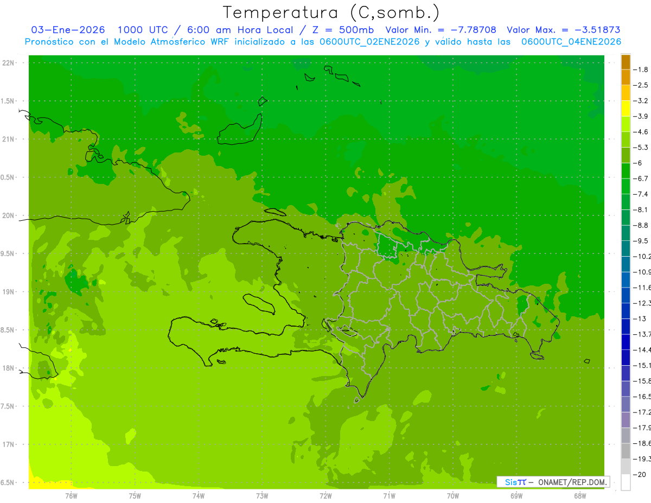Screen dimensions: 651x503
Task: Select the date text "03-Ene-2026"
Action: pos(68,30)
